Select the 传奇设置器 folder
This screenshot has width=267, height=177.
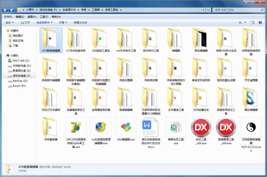tap(126, 70)
